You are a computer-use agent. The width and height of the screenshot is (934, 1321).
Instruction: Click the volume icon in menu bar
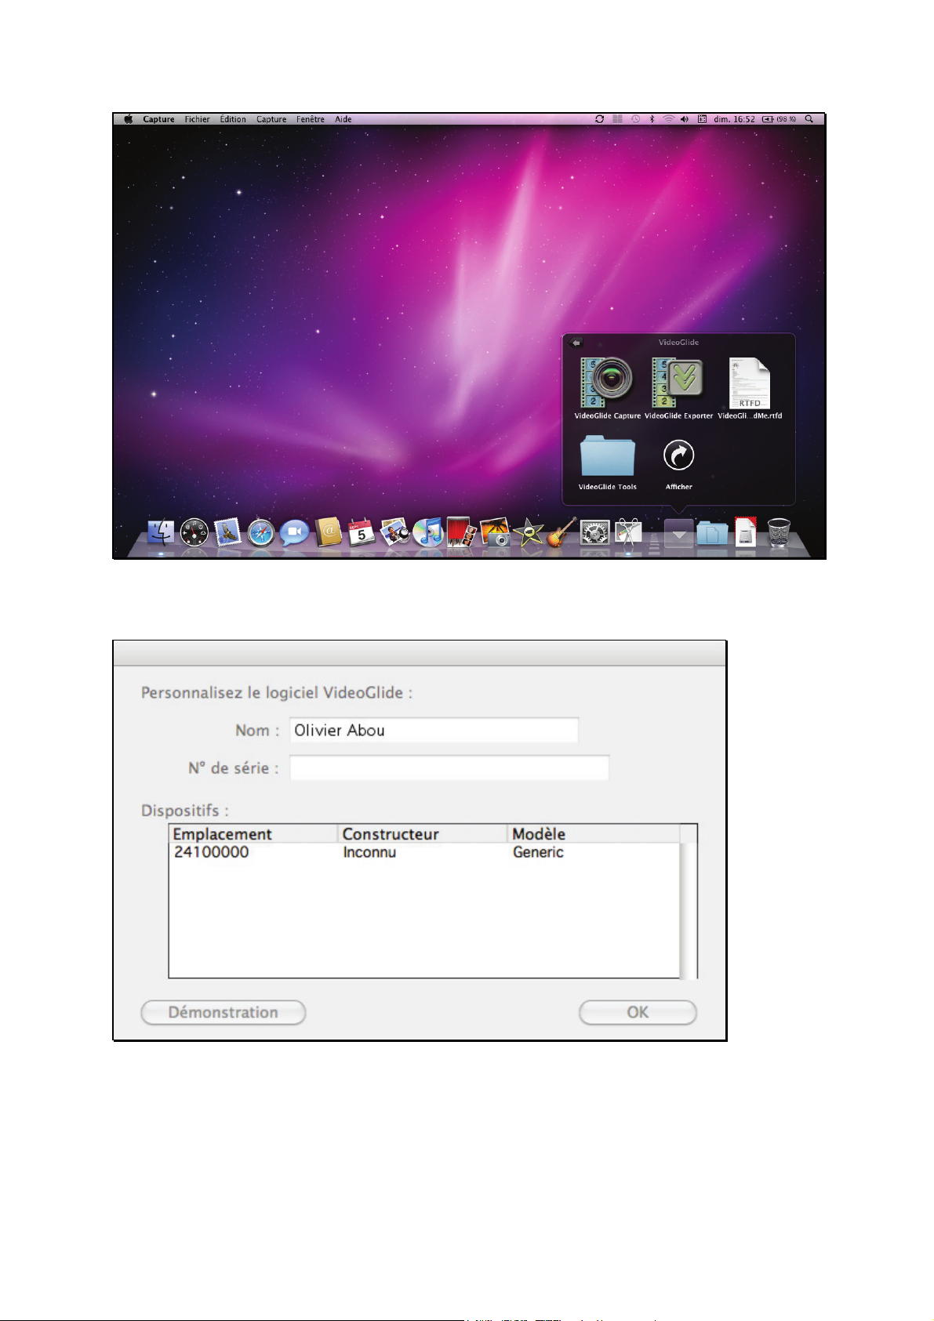pyautogui.click(x=685, y=119)
